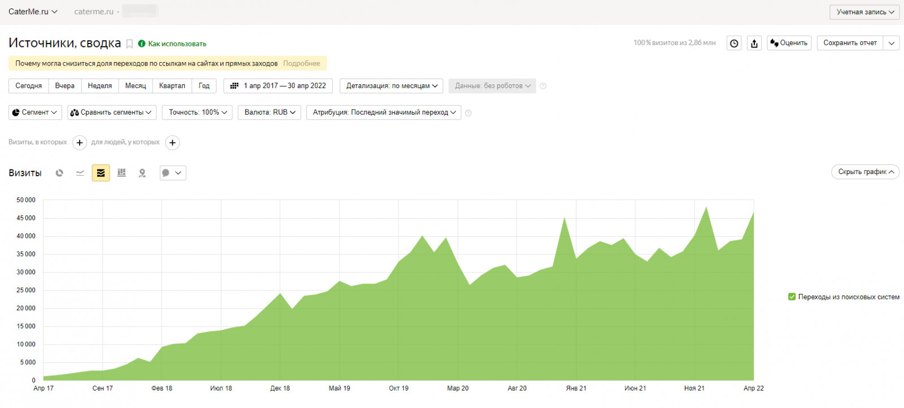Click the help icon next to Атрибуция

coord(468,112)
